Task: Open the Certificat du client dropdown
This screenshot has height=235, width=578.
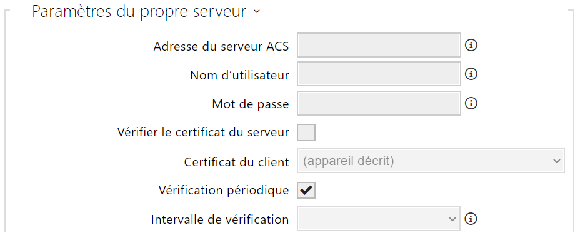Action: point(431,161)
